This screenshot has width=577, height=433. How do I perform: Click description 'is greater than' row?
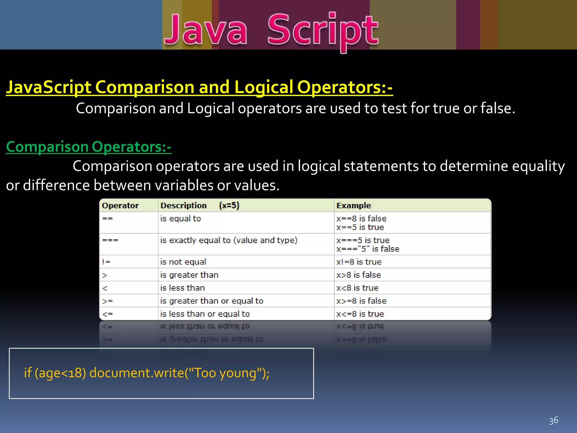189,275
